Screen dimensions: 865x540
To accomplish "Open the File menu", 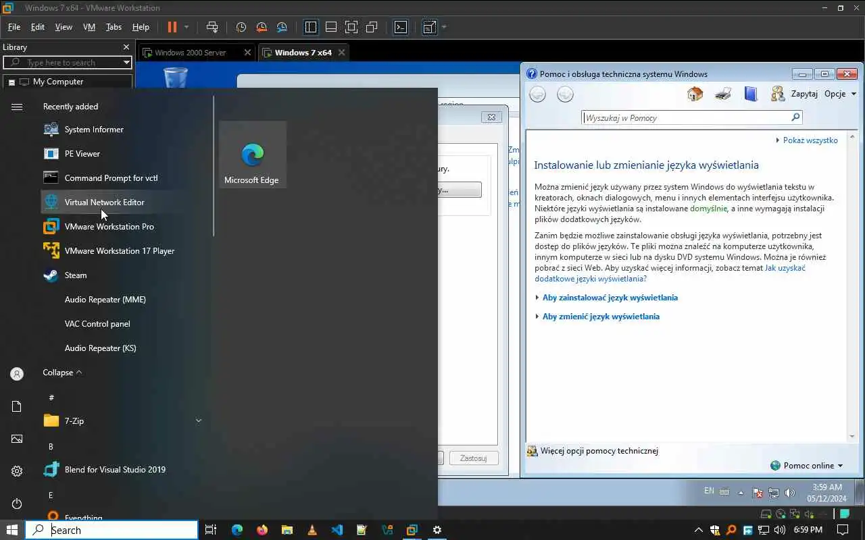I will (14, 27).
